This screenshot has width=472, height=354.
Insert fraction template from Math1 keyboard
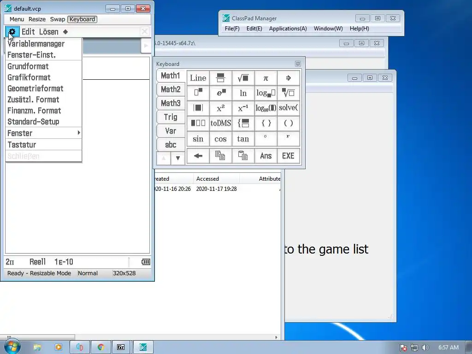tap(221, 78)
